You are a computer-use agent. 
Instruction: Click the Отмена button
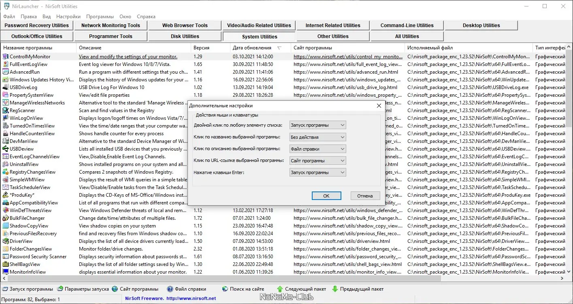[x=365, y=196]
